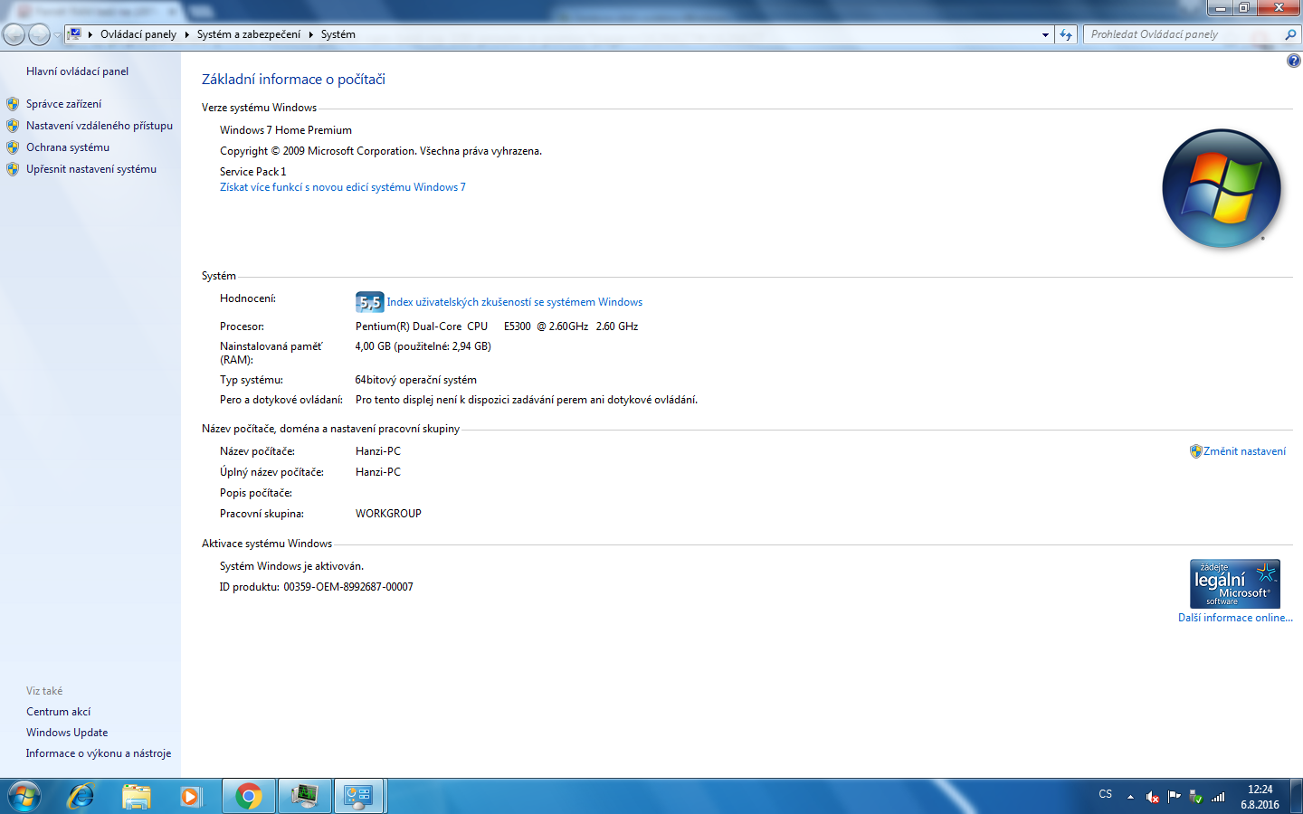This screenshot has width=1303, height=814.
Task: Open Index uživatelských zkušeností link
Action: pyautogui.click(x=515, y=302)
